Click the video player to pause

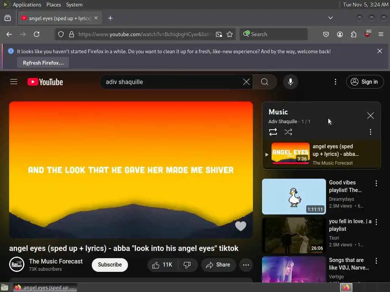pyautogui.click(x=131, y=170)
